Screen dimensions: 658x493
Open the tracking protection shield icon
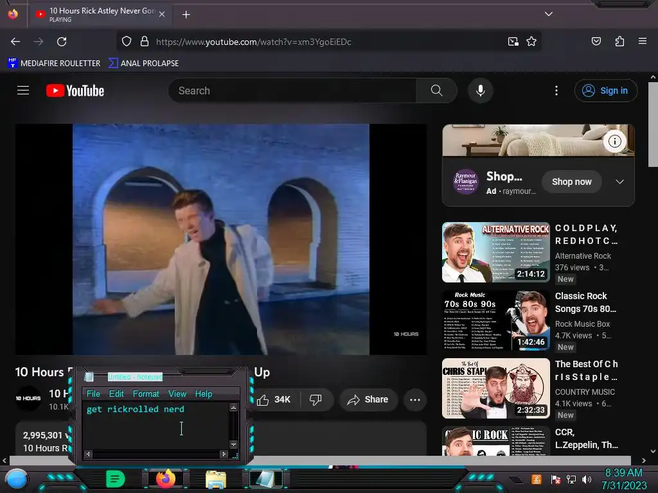[x=127, y=42]
